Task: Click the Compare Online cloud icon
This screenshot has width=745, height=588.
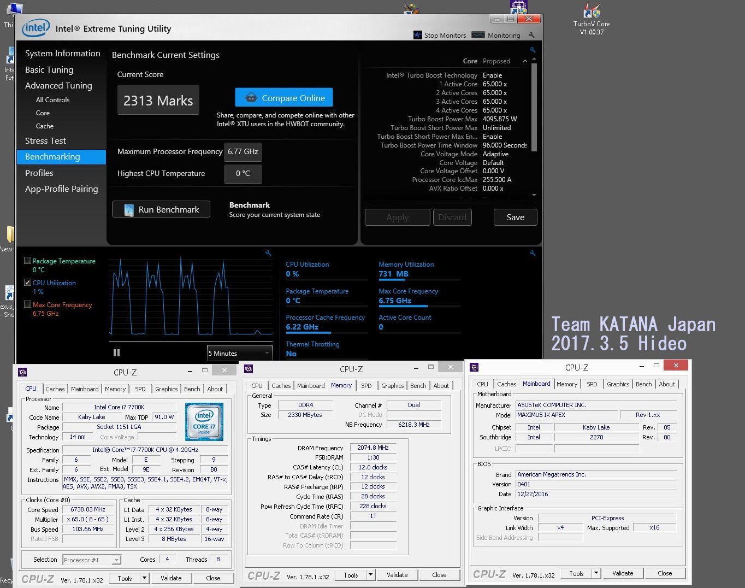Action: click(x=251, y=98)
